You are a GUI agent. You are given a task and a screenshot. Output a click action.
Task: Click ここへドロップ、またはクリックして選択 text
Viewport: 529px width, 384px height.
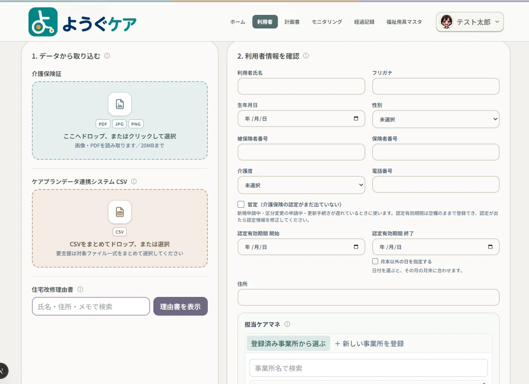click(x=120, y=136)
